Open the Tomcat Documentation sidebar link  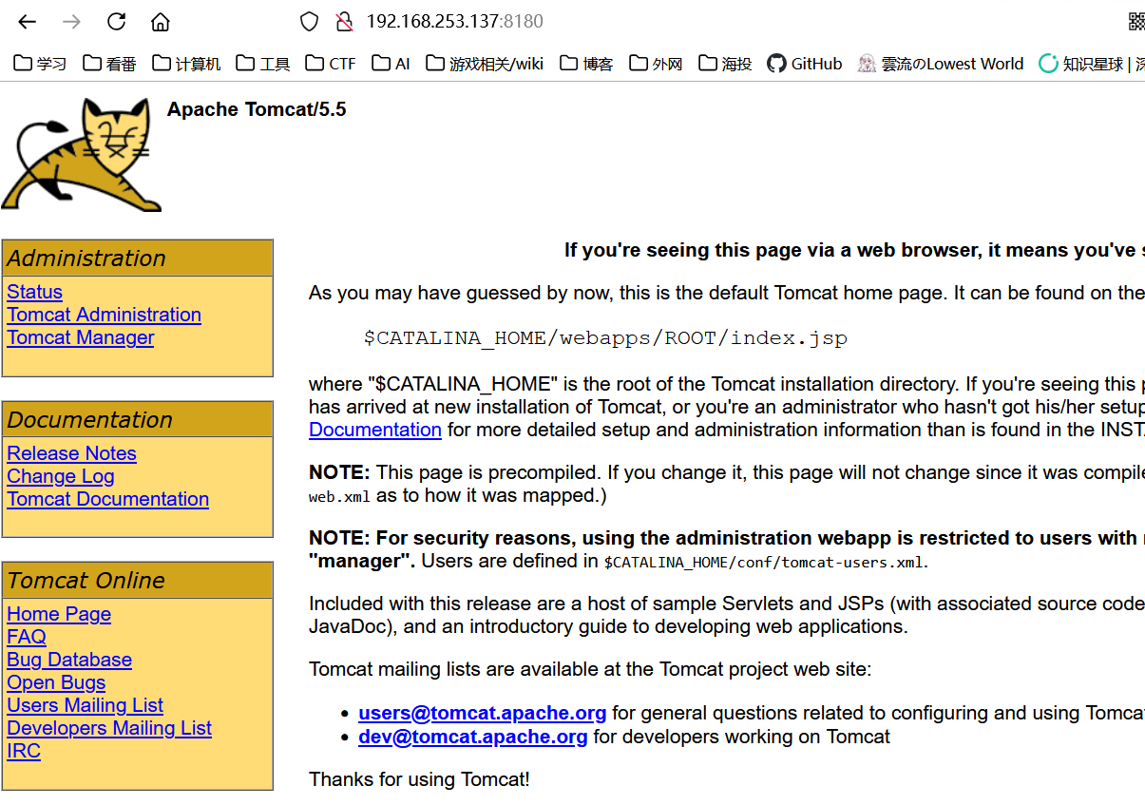click(107, 499)
